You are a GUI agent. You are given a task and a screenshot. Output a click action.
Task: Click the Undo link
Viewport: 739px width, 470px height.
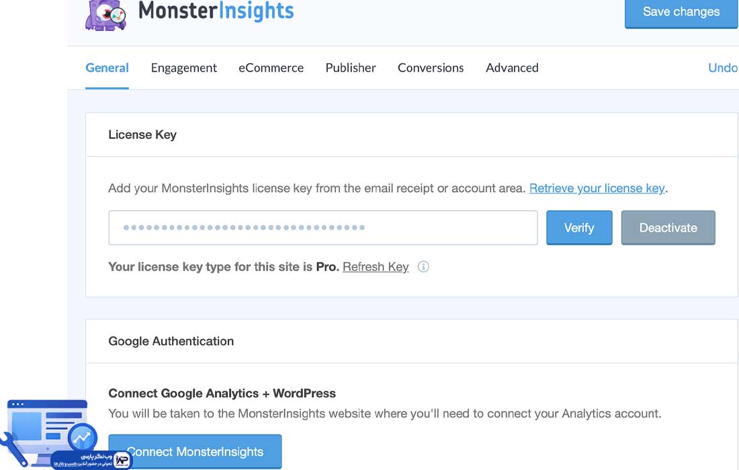point(723,68)
